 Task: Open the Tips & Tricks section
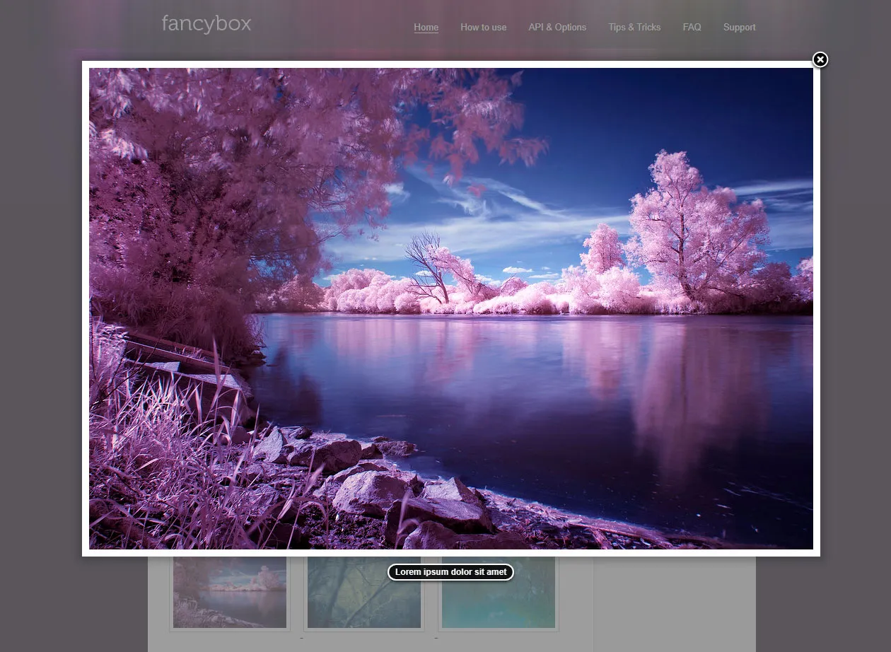coord(634,28)
